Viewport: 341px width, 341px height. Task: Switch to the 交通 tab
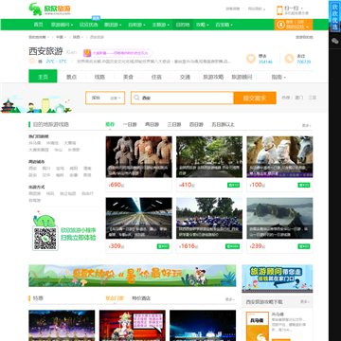[185, 77]
